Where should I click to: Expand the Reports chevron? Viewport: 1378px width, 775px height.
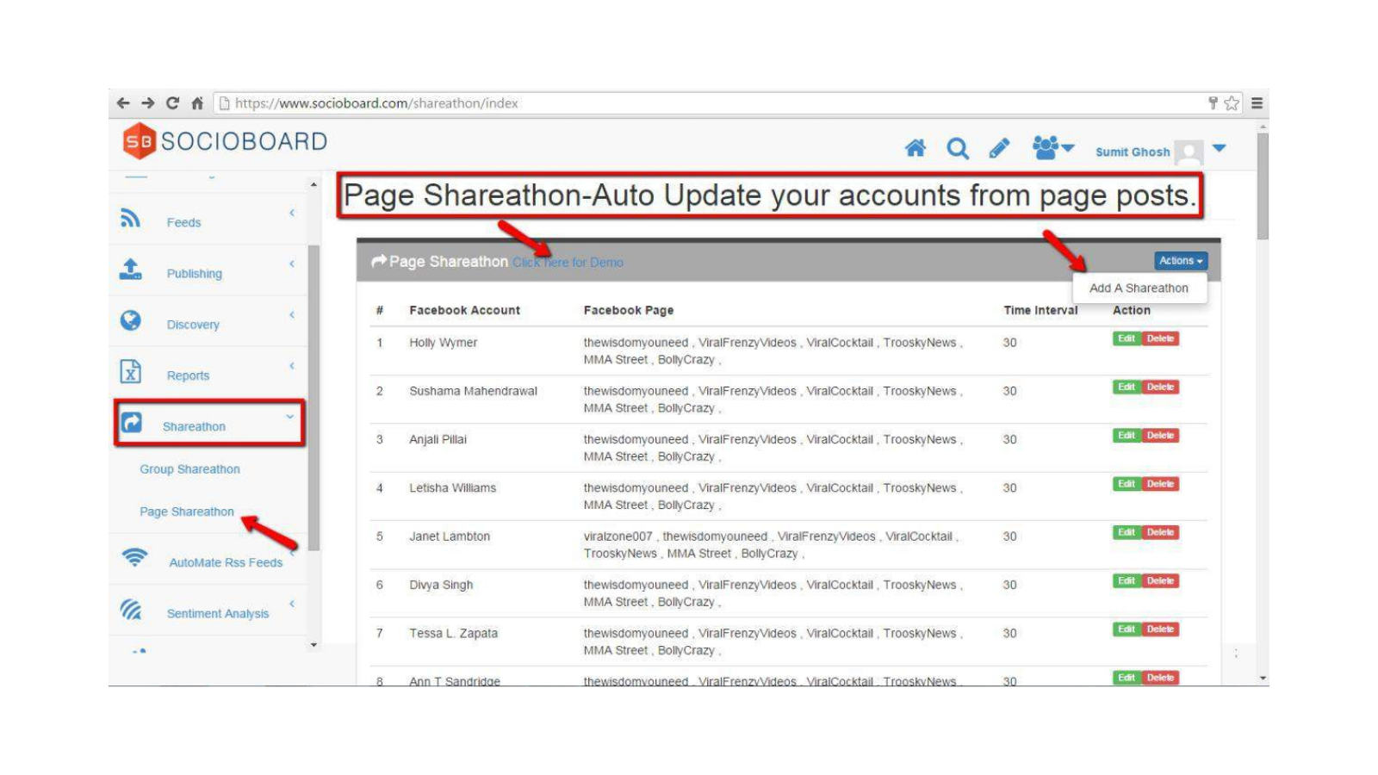(292, 365)
